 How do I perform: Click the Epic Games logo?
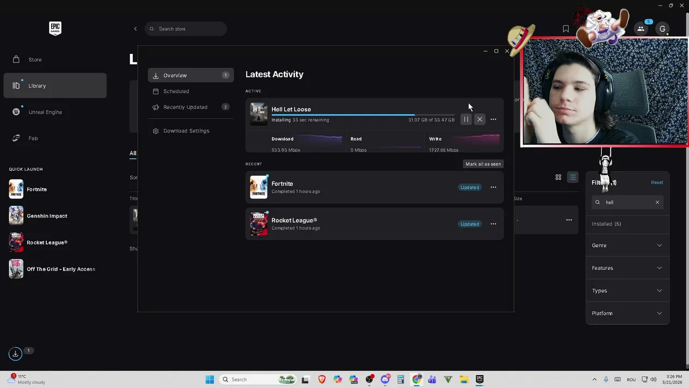(55, 29)
